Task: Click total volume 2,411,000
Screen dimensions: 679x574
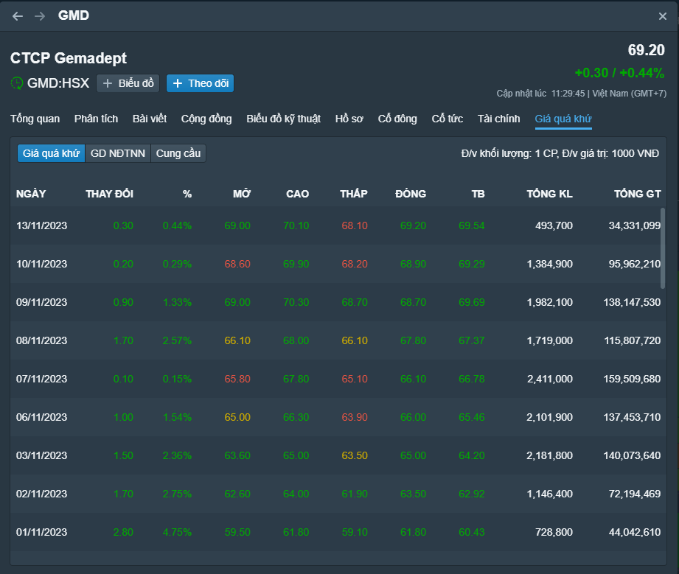Action: click(x=550, y=379)
